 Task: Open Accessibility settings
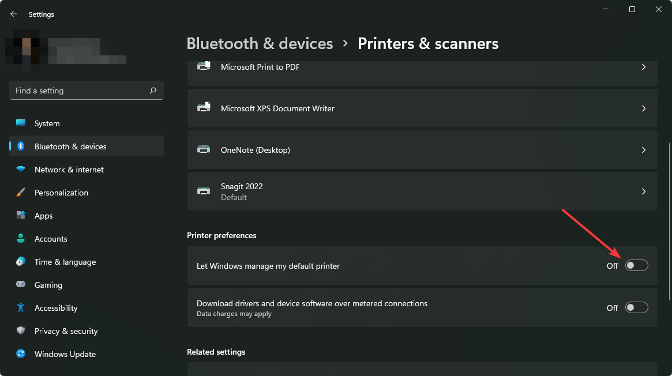[x=87, y=308]
